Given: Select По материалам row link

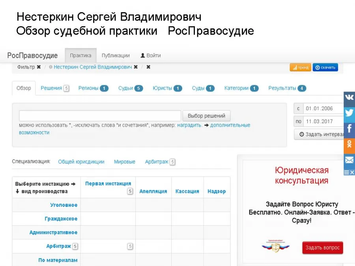Looking at the screenshot, I should click(58, 260).
